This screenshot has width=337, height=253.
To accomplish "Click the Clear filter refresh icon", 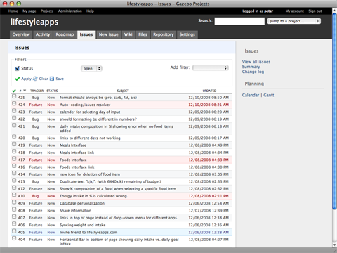I will coord(35,79).
